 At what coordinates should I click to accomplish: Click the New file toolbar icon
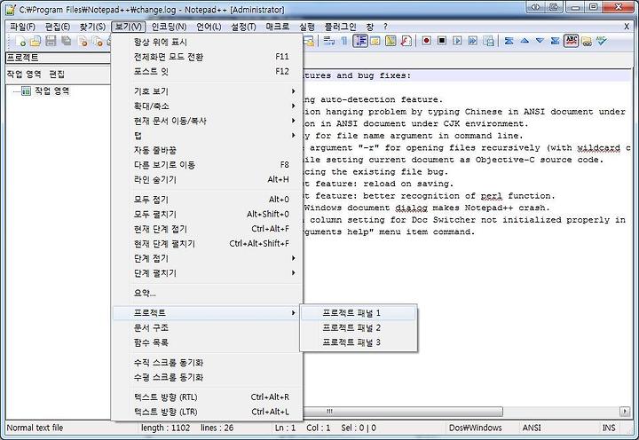pos(20,41)
